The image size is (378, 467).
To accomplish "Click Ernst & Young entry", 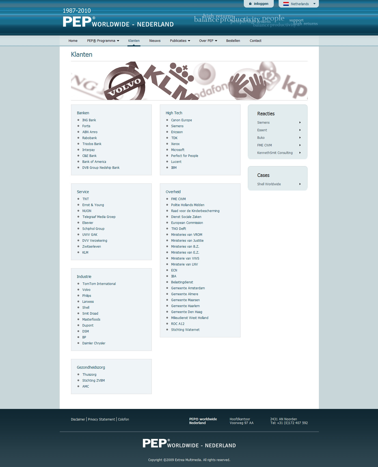I will (x=93, y=205).
